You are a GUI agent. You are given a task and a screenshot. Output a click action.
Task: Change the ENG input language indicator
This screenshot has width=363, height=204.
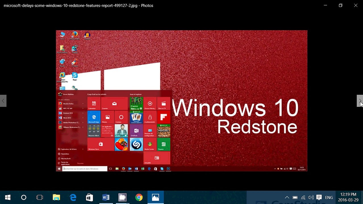pyautogui.click(x=329, y=197)
